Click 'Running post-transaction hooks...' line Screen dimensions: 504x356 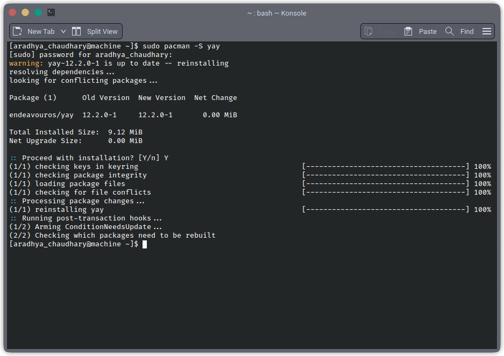pos(92,218)
